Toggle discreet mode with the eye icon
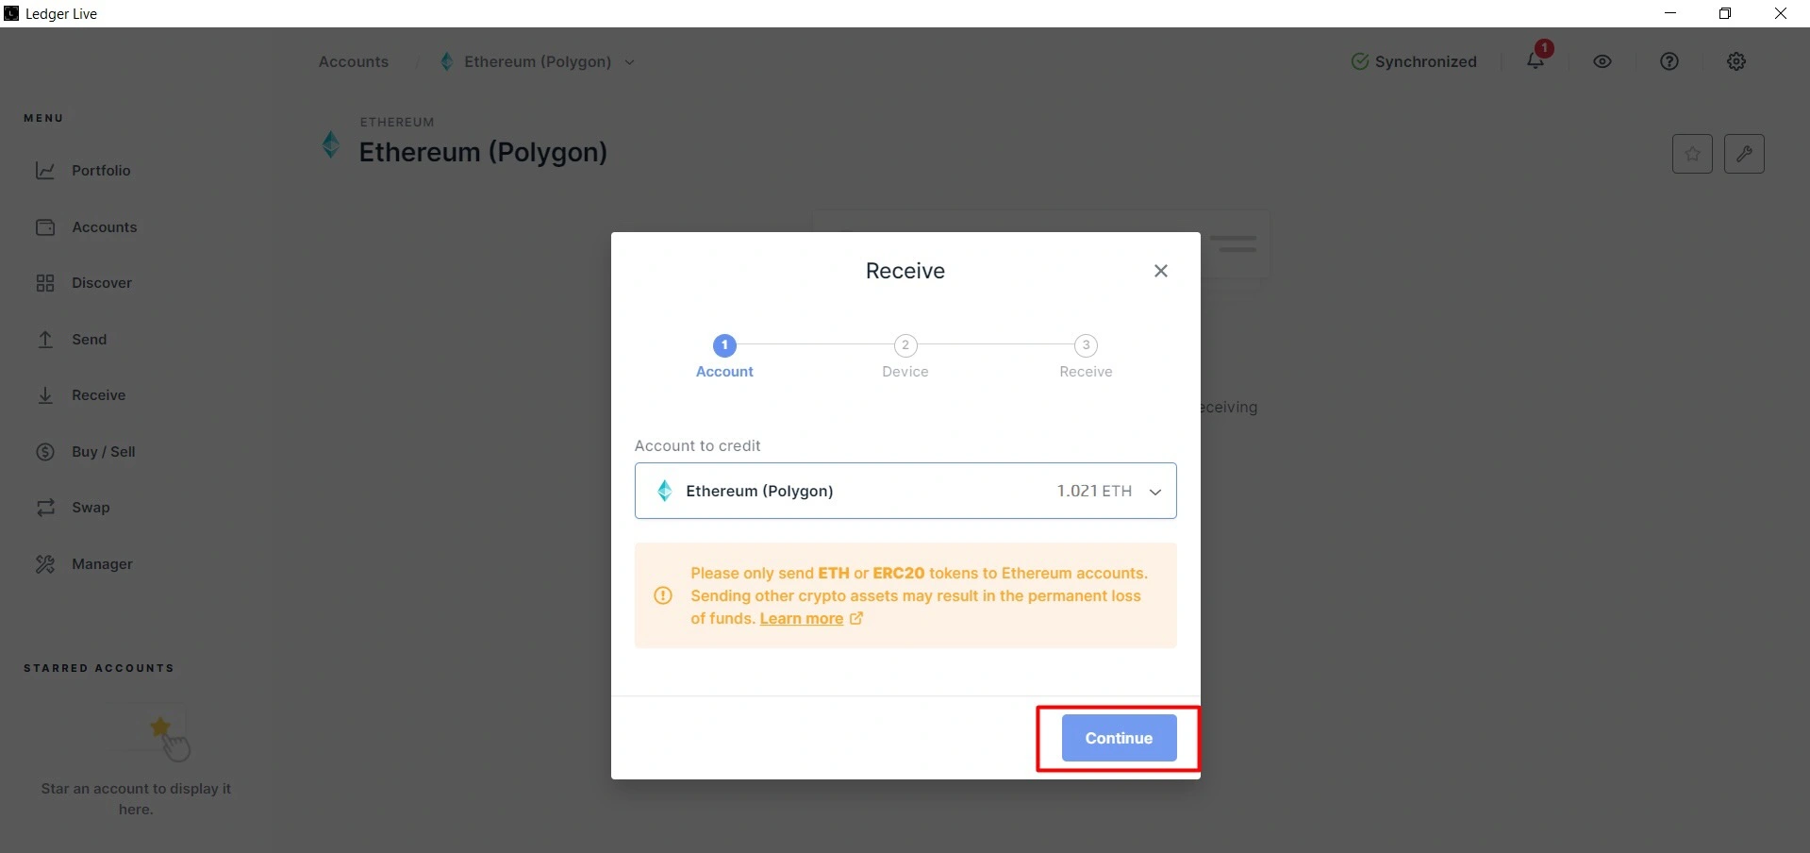The height and width of the screenshot is (853, 1810). [x=1602, y=61]
